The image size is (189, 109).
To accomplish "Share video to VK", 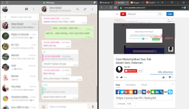I will [x=144, y=92].
